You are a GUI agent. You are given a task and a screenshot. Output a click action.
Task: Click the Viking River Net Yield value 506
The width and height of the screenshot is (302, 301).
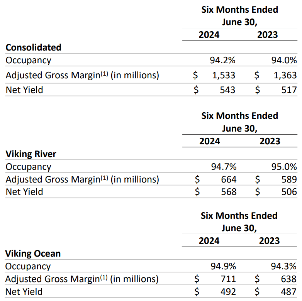point(289,192)
